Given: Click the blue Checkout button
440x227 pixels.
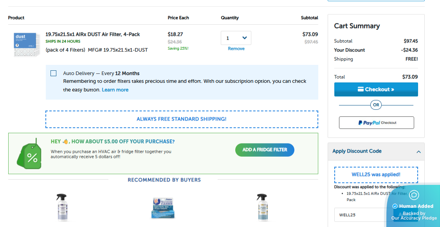Looking at the screenshot, I should pos(376,89).
